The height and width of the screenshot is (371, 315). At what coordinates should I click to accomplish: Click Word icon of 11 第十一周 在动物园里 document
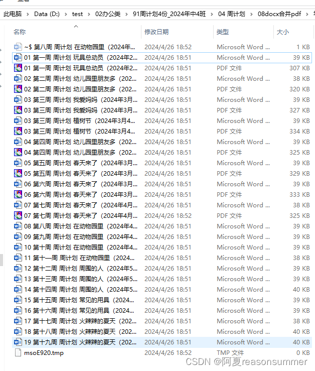pyautogui.click(x=18, y=258)
